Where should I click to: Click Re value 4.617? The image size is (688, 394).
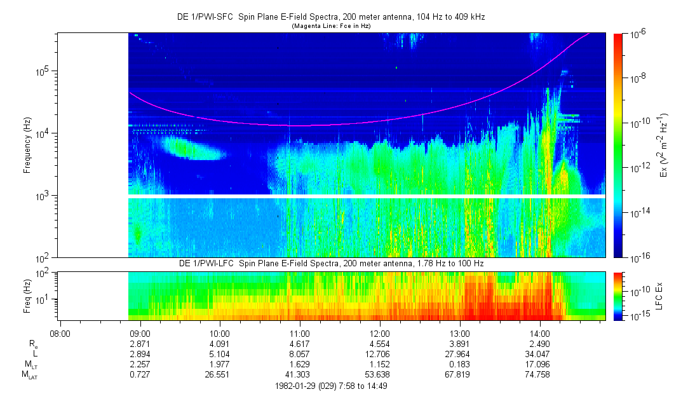click(x=300, y=344)
